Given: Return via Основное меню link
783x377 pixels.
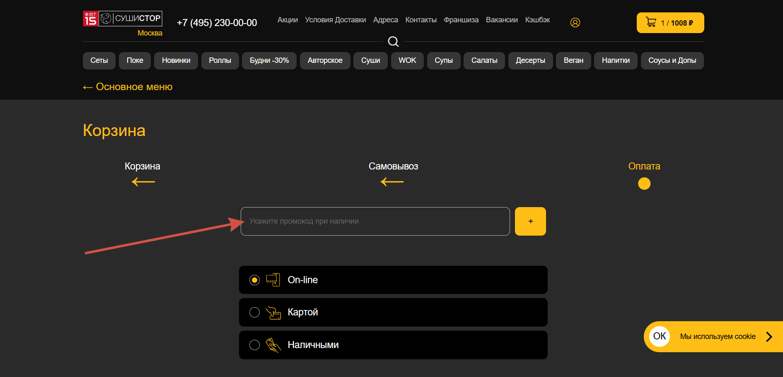Looking at the screenshot, I should [x=128, y=87].
